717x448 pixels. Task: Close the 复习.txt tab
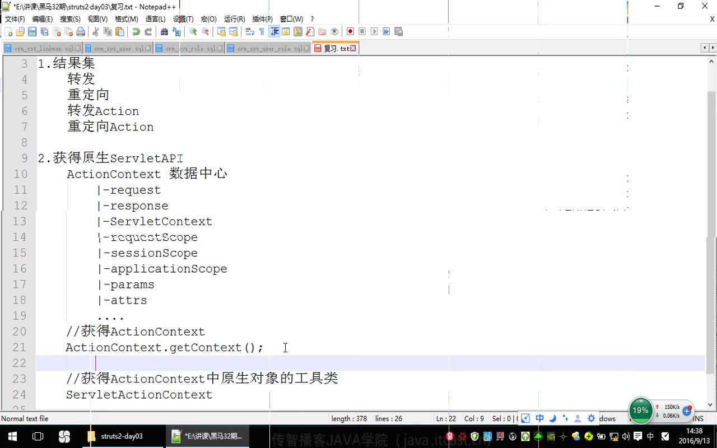353,49
